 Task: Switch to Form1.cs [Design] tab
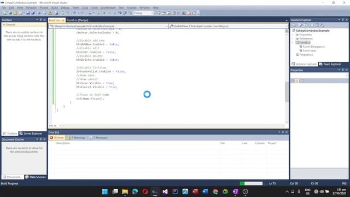78,20
